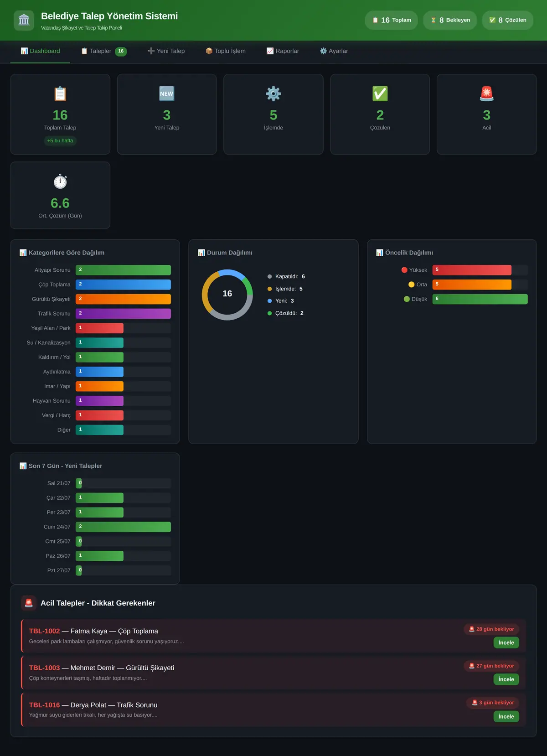Open the Raporlar tab
The height and width of the screenshot is (756, 547).
coord(283,51)
